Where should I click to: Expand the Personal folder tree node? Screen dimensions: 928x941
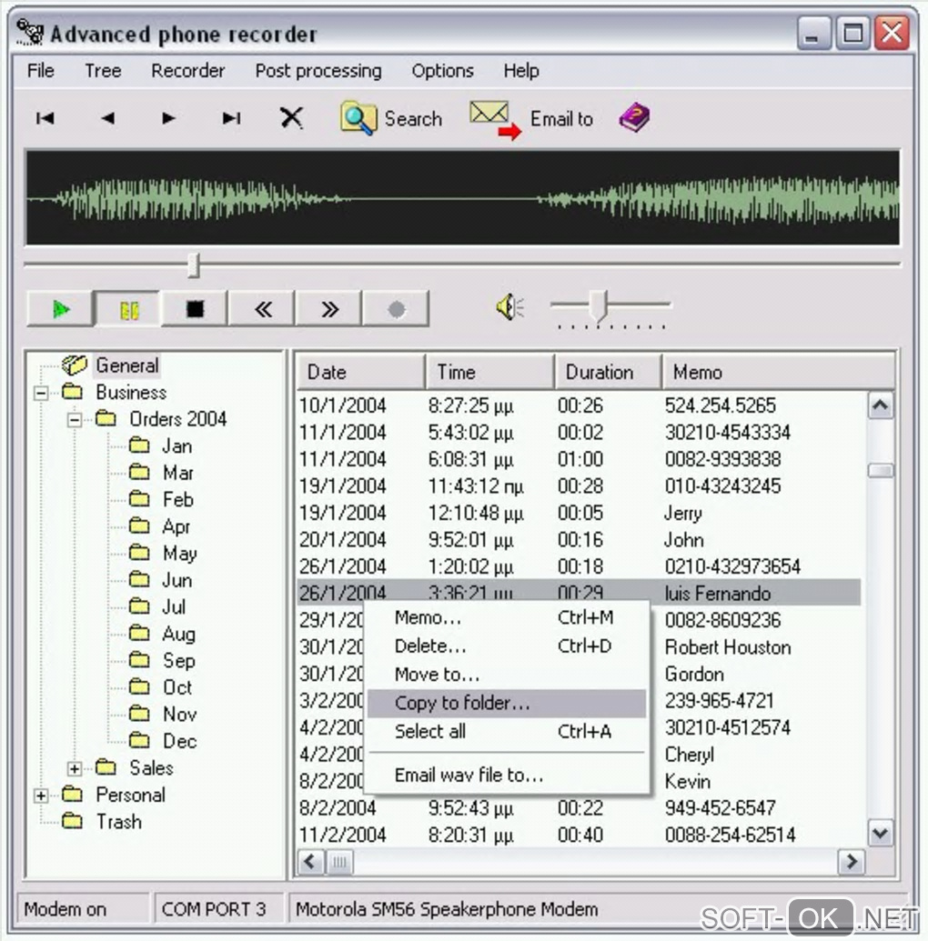(x=41, y=796)
